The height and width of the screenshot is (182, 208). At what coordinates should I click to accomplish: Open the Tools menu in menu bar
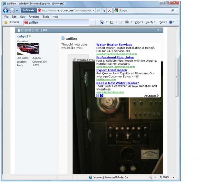(x=46, y=17)
